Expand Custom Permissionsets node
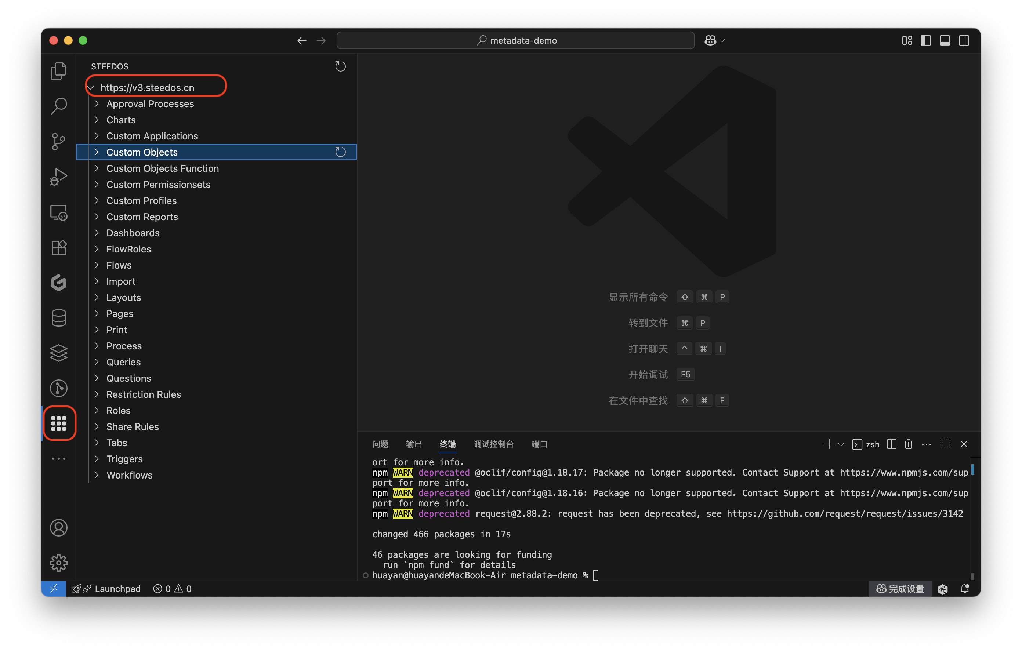The width and height of the screenshot is (1022, 651). click(96, 184)
